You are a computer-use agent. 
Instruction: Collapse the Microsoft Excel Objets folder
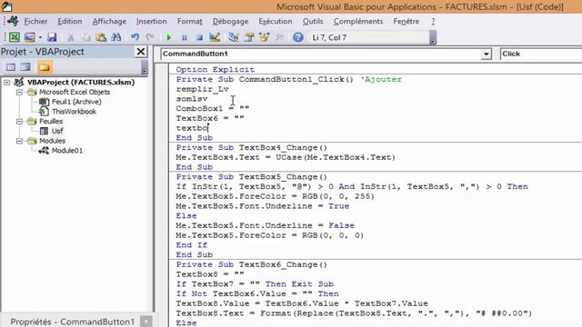tap(19, 92)
